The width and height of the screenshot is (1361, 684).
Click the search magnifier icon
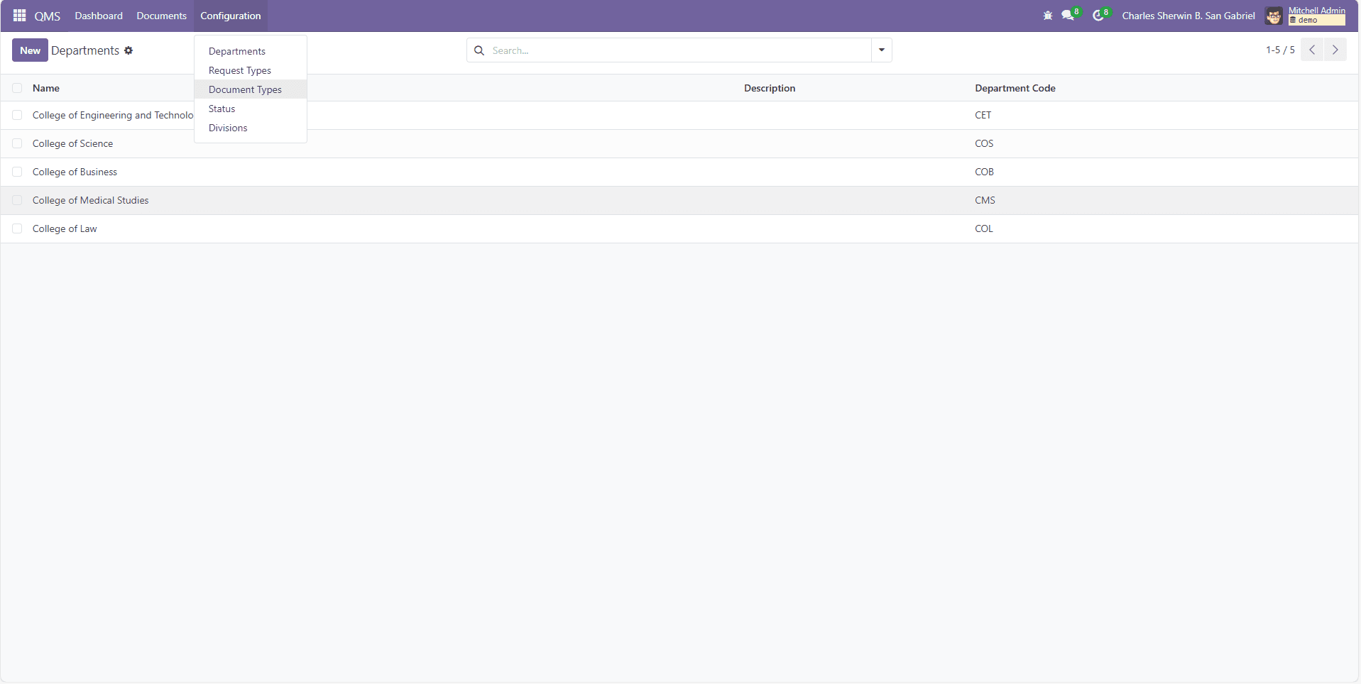(x=479, y=50)
